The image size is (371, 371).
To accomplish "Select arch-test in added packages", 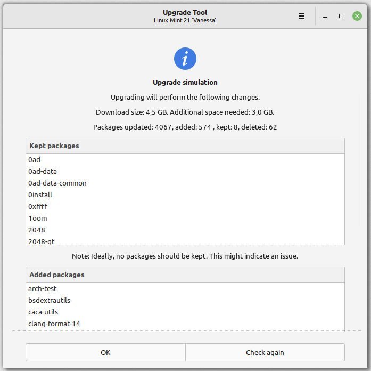I will tap(43, 288).
